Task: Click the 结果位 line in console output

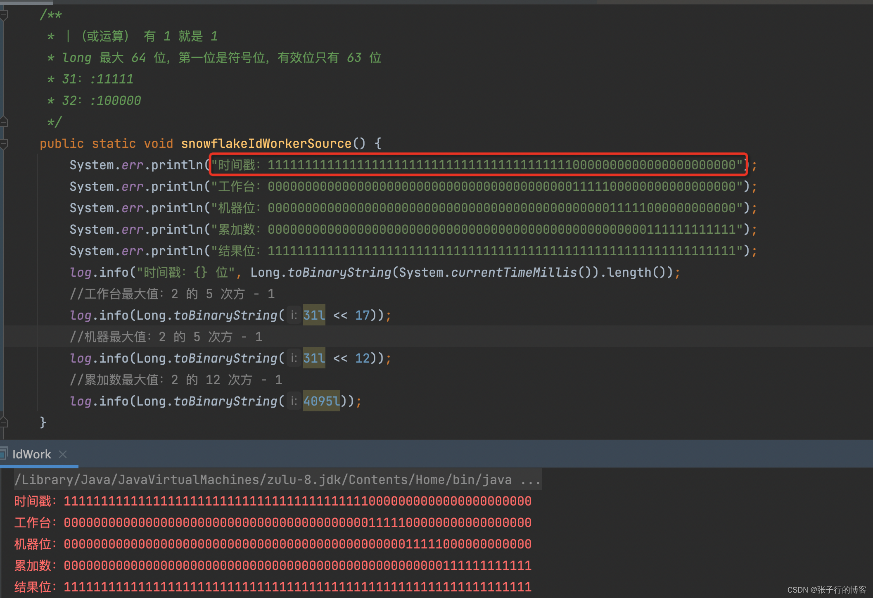Action: tap(273, 587)
